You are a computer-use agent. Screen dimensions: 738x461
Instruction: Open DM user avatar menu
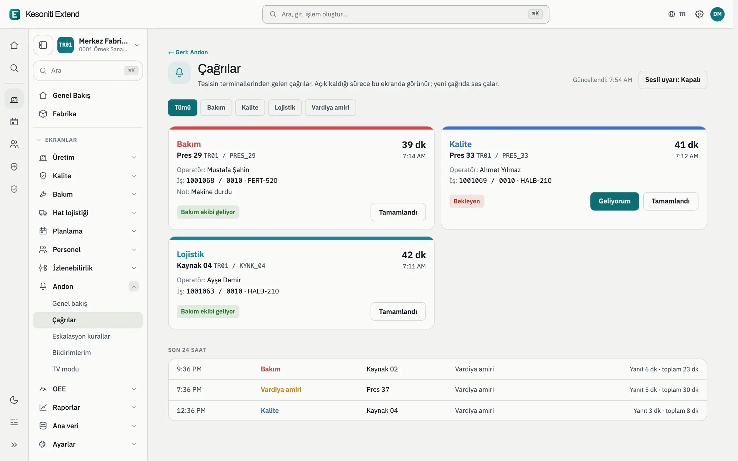717,14
